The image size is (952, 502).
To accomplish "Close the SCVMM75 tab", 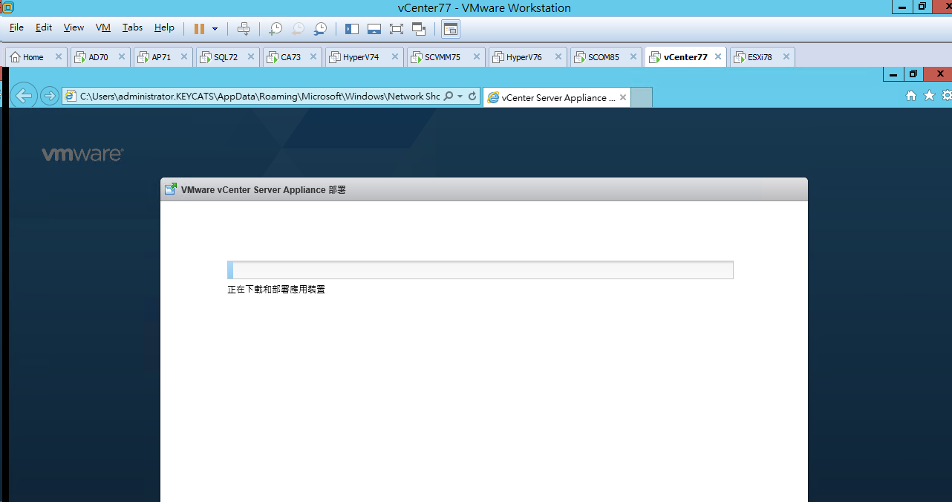I will [477, 56].
